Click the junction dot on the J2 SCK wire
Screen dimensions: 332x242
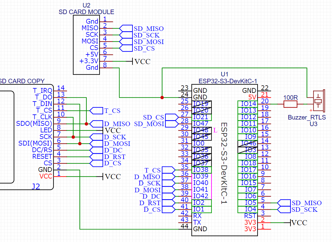coord(73,137)
